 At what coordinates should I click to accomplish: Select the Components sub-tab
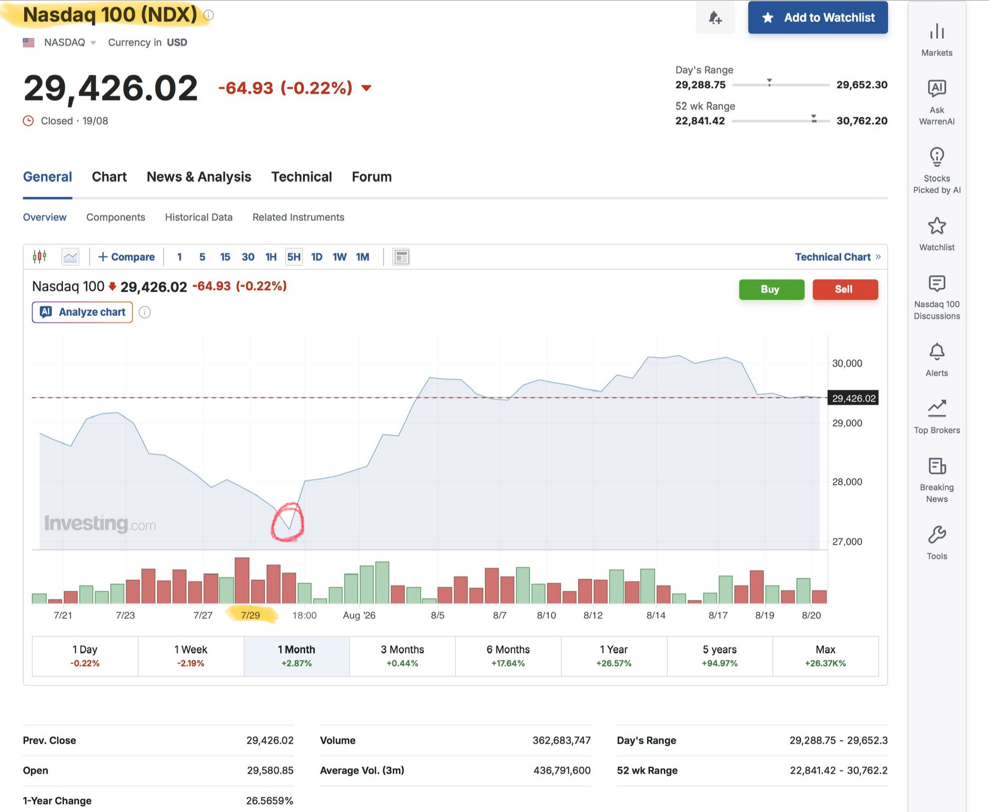(116, 217)
